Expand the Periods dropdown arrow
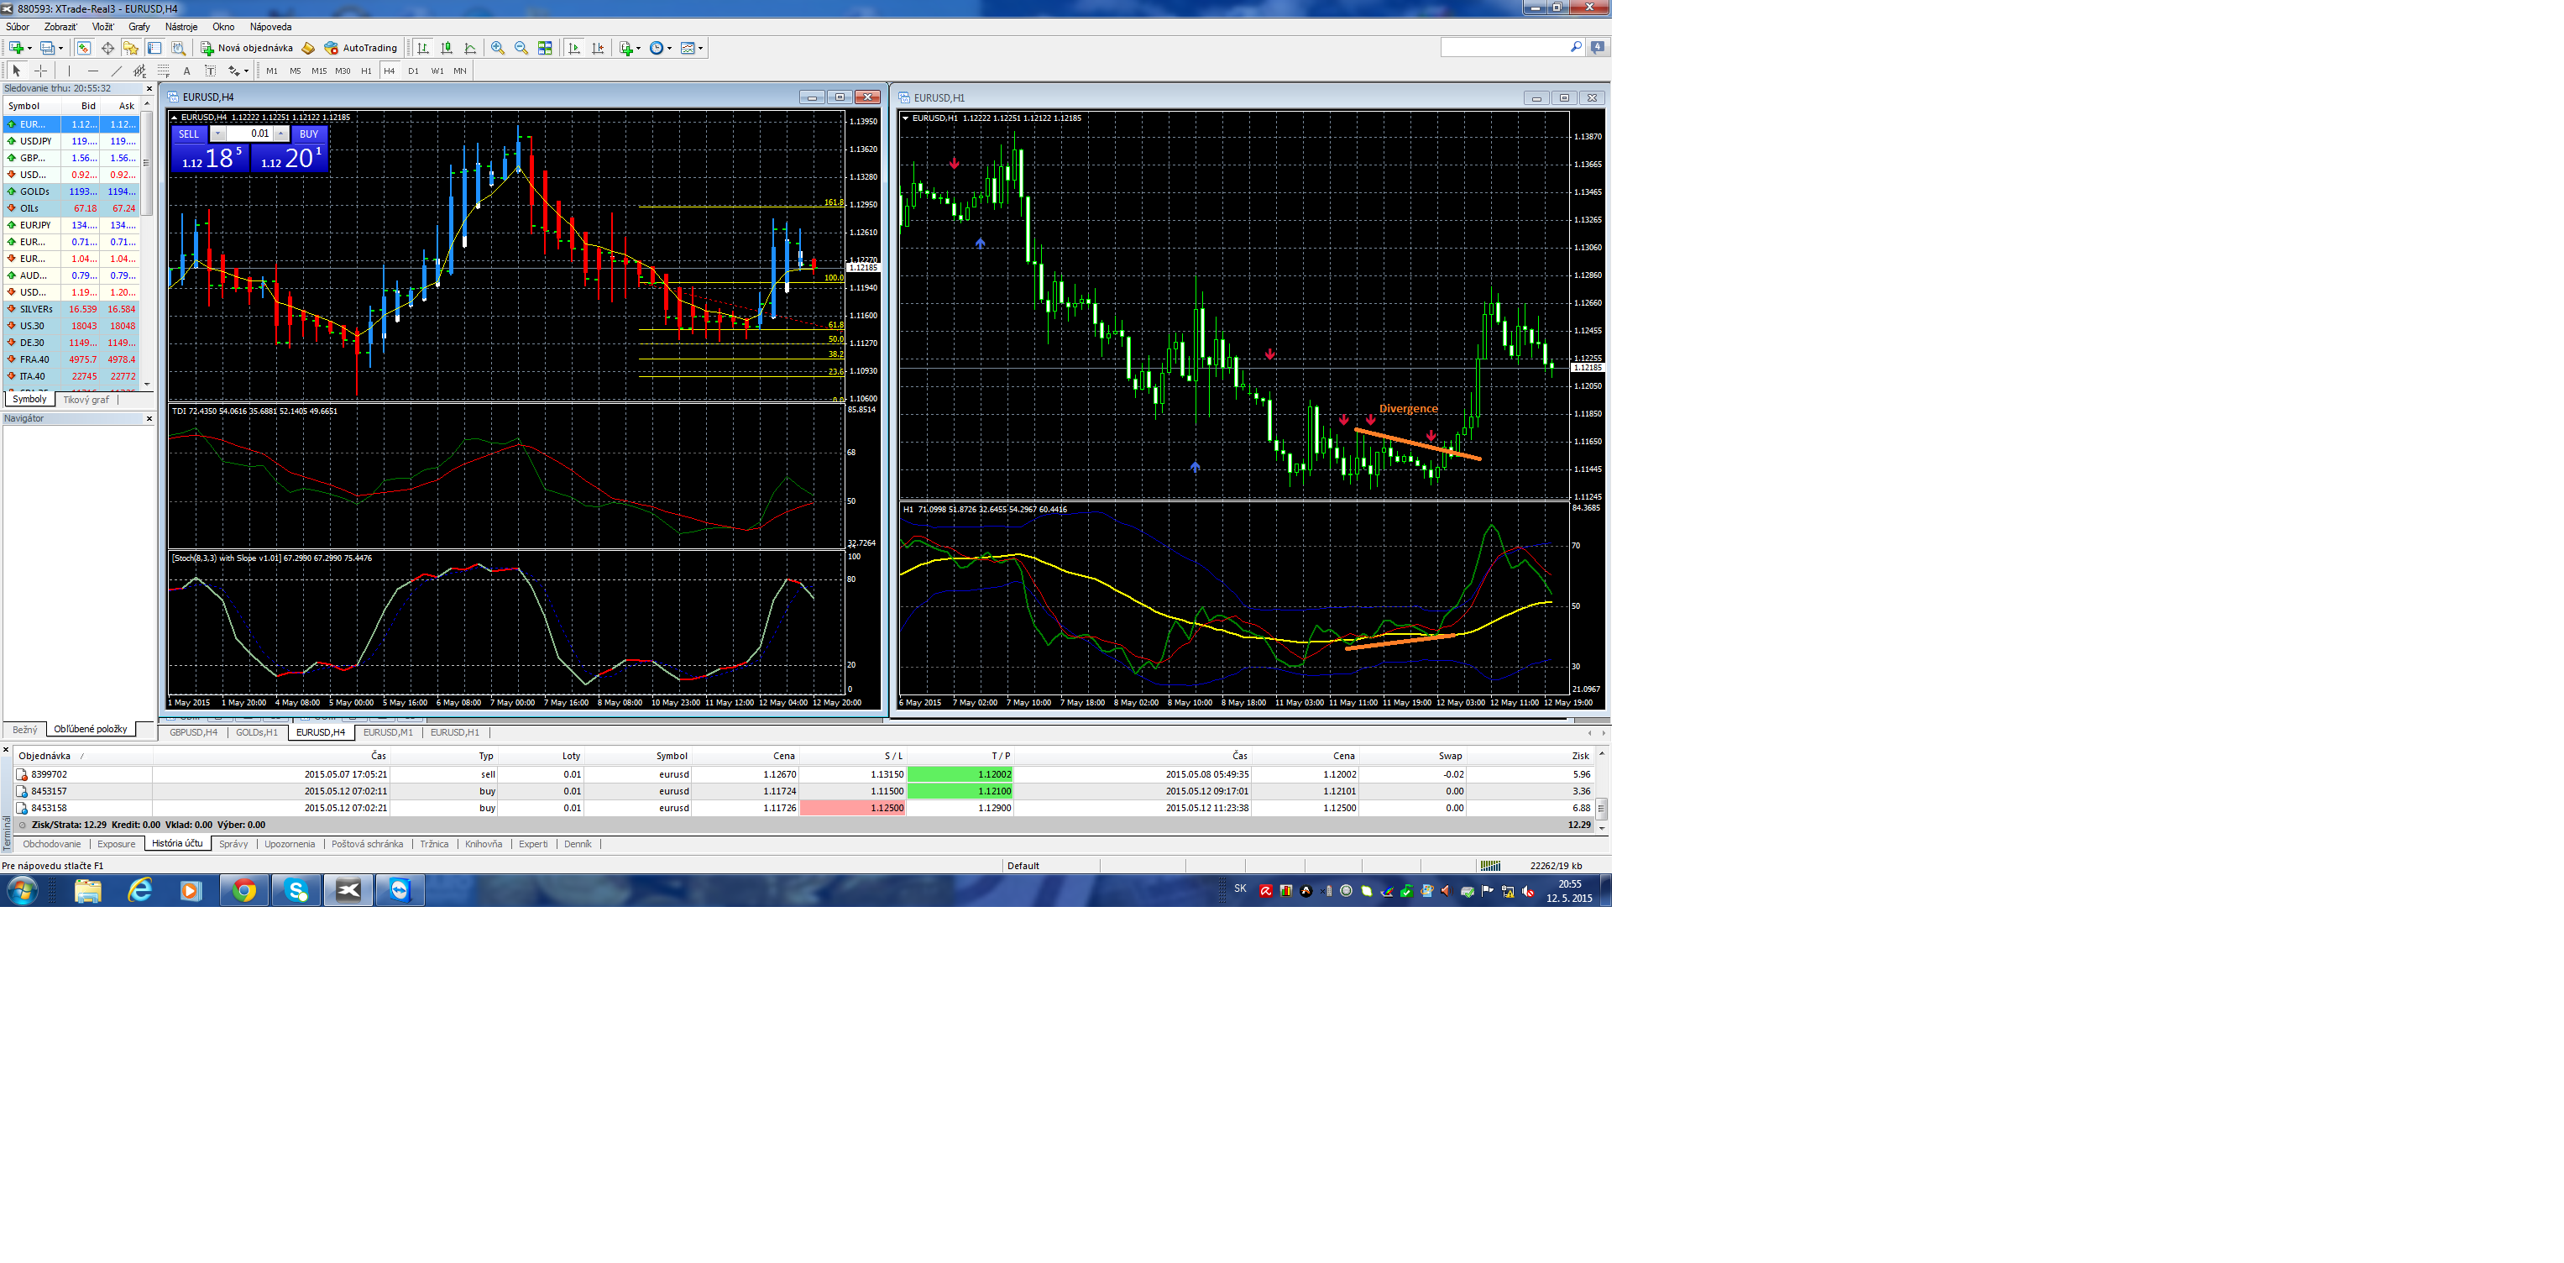Screen dimensions: 2564x1263 tap(670, 48)
